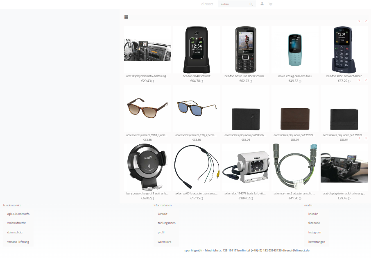The image size is (371, 258).
Task: Open the hamburger menu icon
Action: (x=126, y=17)
